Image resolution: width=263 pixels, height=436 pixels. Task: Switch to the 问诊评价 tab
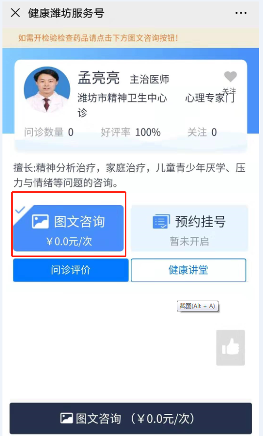pyautogui.click(x=71, y=270)
